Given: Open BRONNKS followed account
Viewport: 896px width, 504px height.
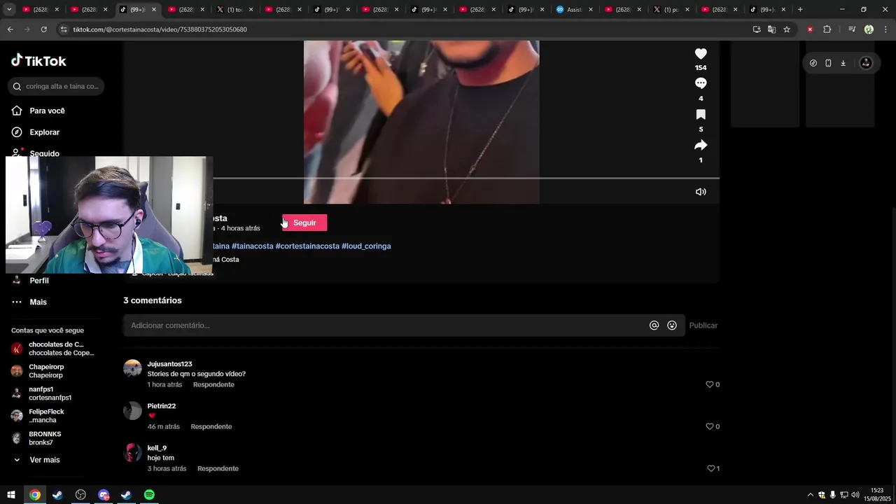Looking at the screenshot, I should coord(36,438).
